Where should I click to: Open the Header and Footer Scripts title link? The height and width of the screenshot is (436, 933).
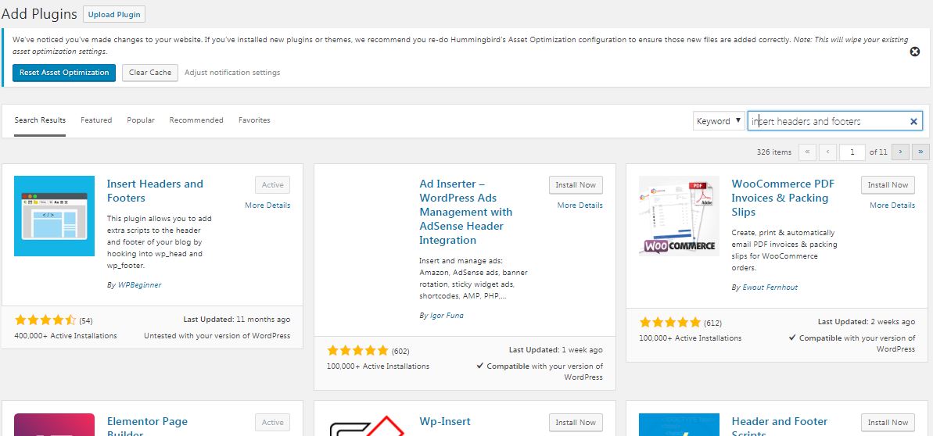click(780, 426)
